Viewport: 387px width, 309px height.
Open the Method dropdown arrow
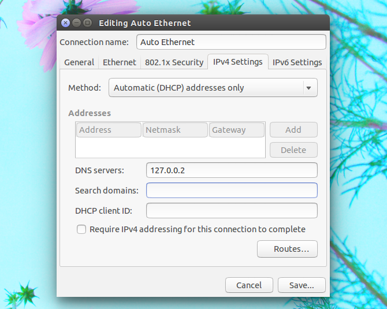[x=308, y=88]
